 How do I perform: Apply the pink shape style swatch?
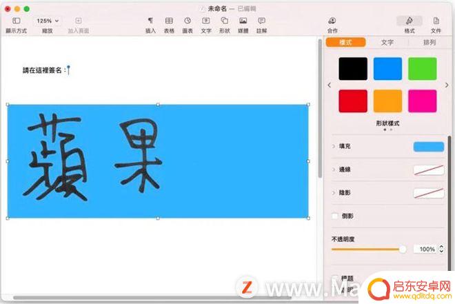422,101
